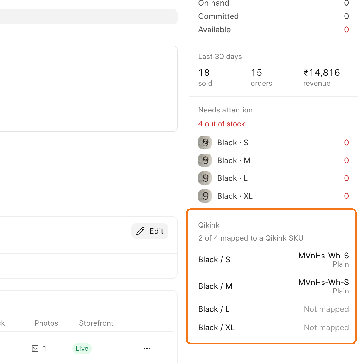Image resolution: width=358 pixels, height=363 pixels.
Task: Click the Live storefront status badge
Action: (x=82, y=349)
